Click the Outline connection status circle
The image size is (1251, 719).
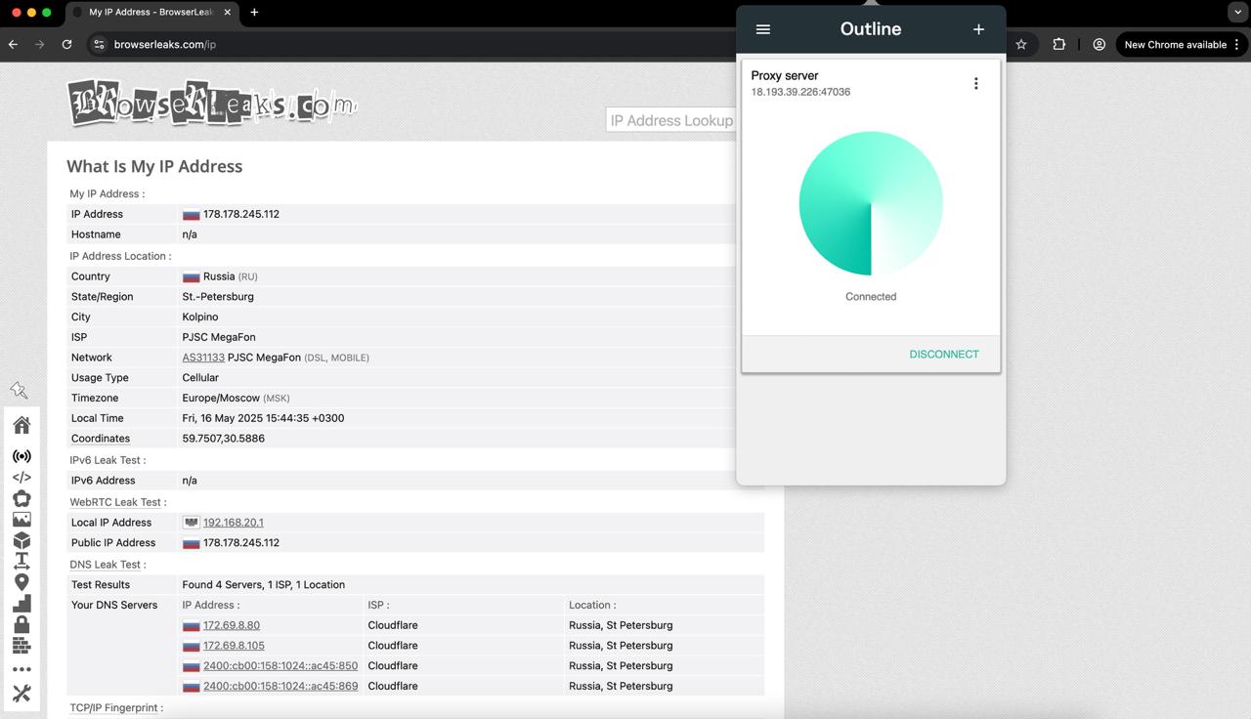(871, 203)
